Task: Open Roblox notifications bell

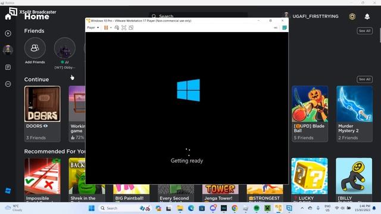Action: point(367,17)
